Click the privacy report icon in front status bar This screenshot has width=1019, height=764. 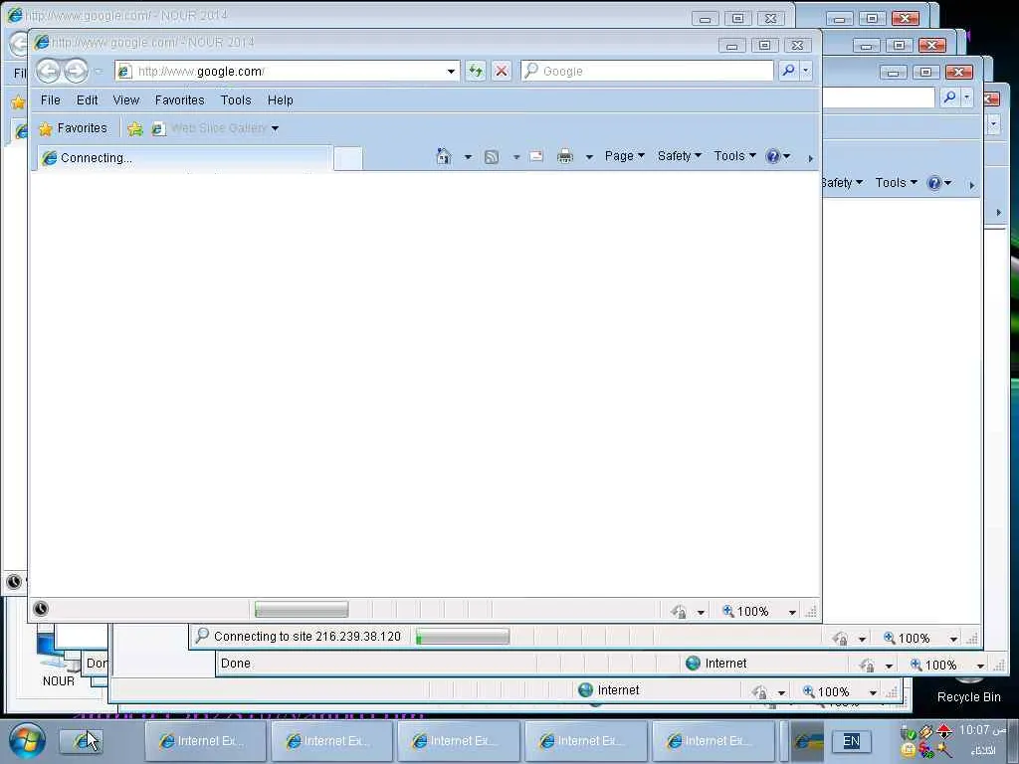coord(679,612)
